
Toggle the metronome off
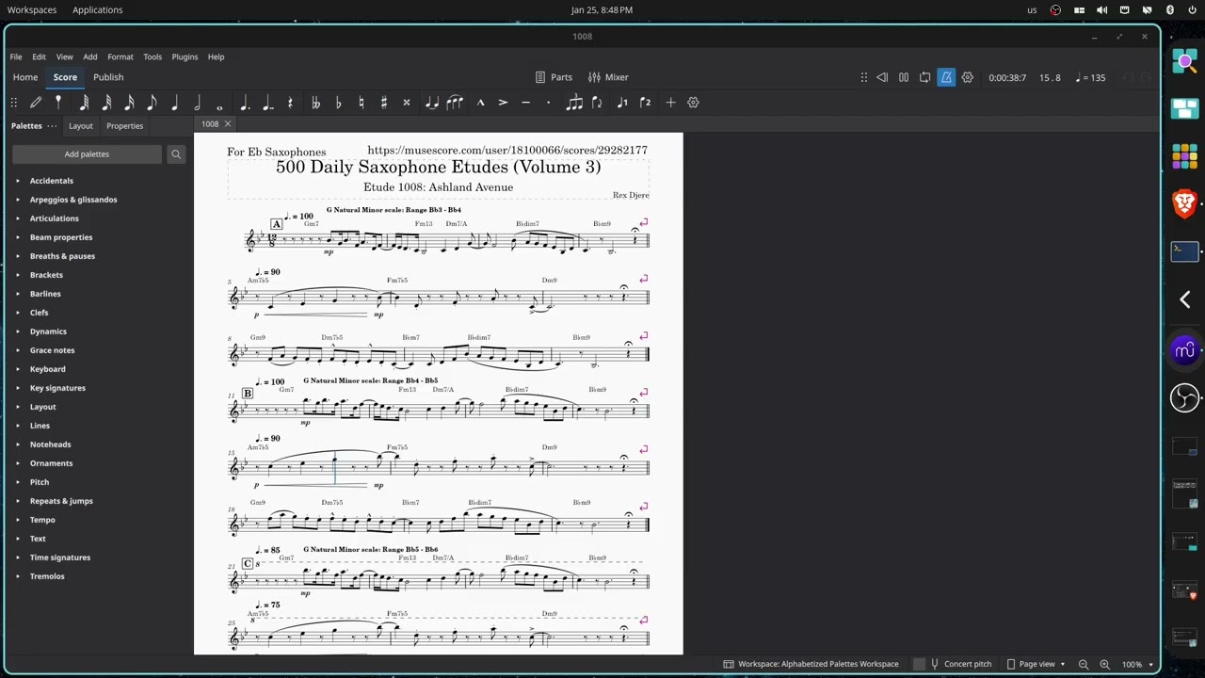pos(946,77)
